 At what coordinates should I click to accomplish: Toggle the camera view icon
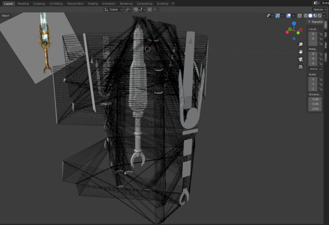coord(300,59)
